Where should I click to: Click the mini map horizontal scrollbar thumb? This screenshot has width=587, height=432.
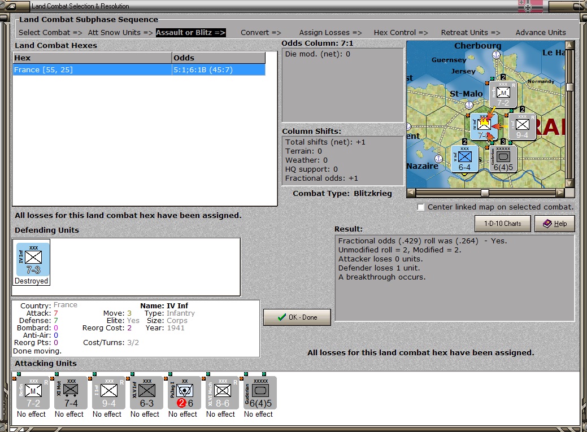tap(485, 193)
